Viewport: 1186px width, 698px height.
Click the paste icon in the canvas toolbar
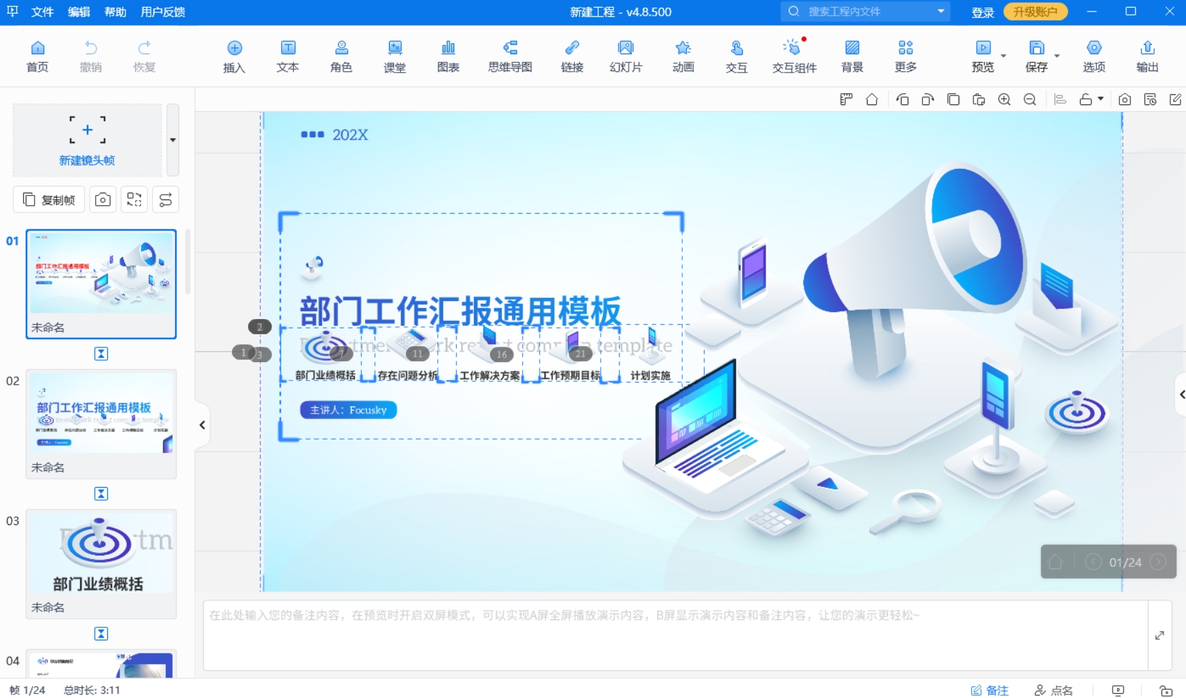click(978, 100)
